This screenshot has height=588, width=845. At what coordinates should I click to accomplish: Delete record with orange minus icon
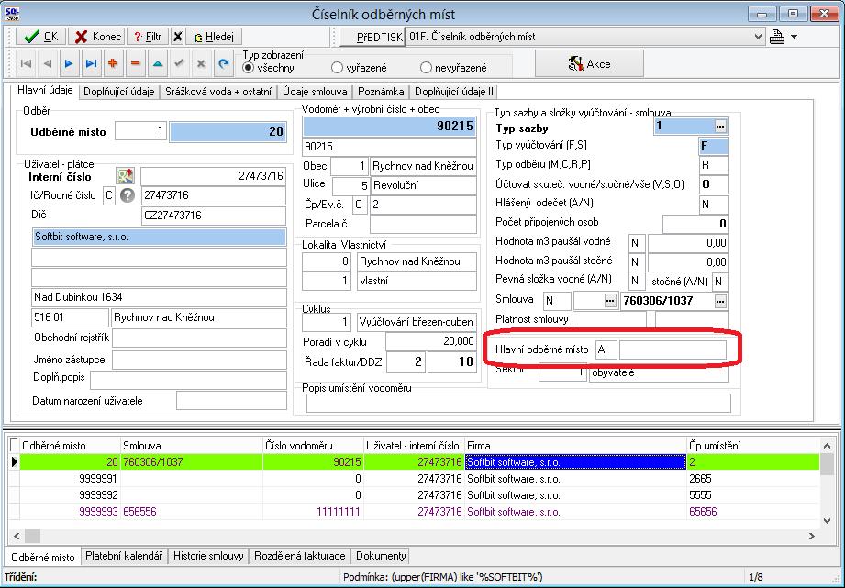pos(135,63)
